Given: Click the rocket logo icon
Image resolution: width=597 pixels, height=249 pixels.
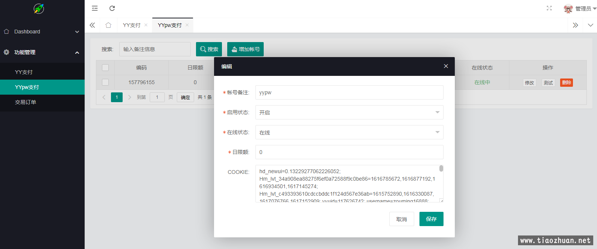Looking at the screenshot, I should [39, 9].
